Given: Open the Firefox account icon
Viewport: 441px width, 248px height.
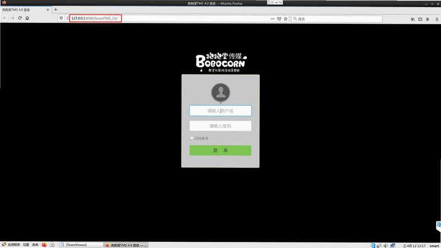Looking at the screenshot, I should click(428, 19).
